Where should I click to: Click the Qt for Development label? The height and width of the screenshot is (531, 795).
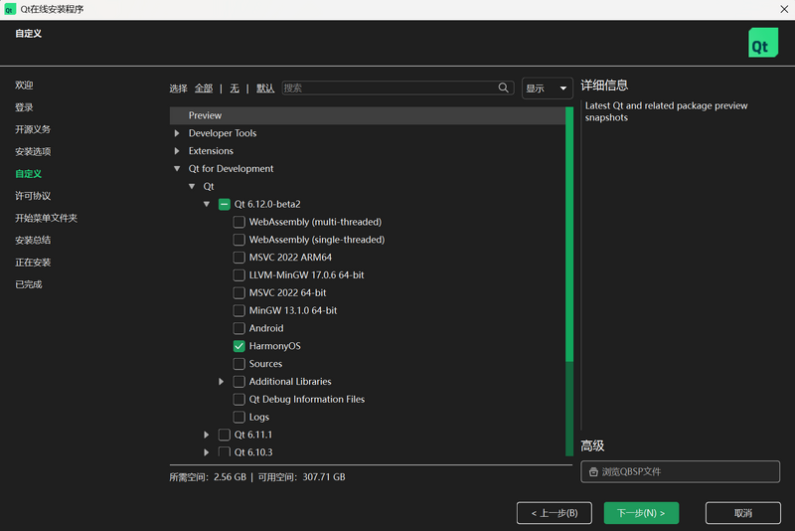(x=231, y=168)
